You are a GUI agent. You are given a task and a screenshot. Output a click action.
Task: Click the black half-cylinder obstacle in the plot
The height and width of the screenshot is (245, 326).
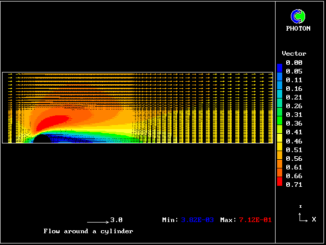(40, 139)
